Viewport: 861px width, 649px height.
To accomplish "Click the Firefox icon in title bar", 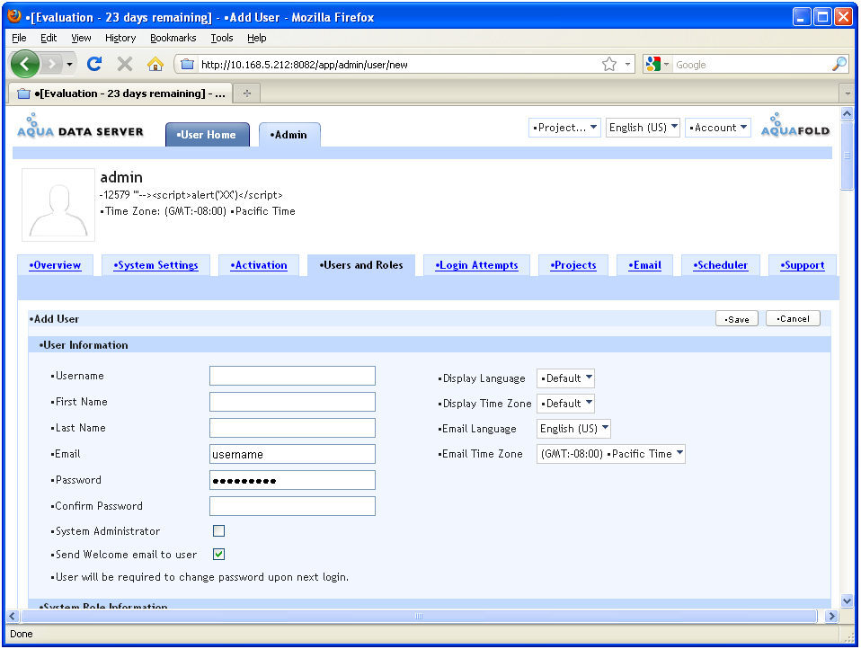I will 14,16.
